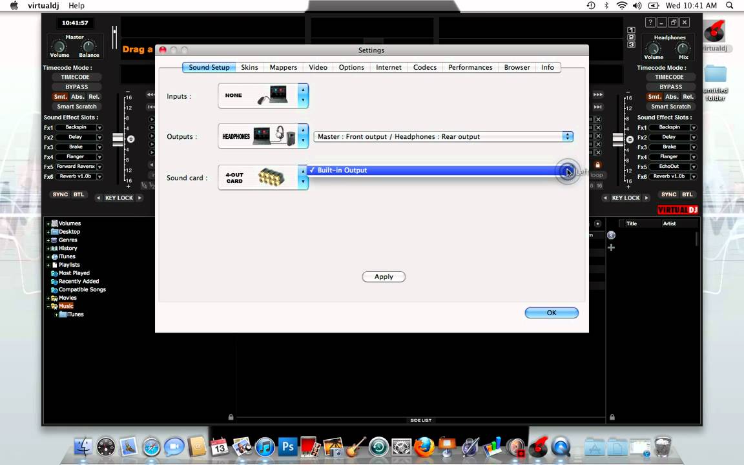Viewport: 744px width, 465px height.
Task: Confirm Settings with the OK button
Action: (x=552, y=313)
